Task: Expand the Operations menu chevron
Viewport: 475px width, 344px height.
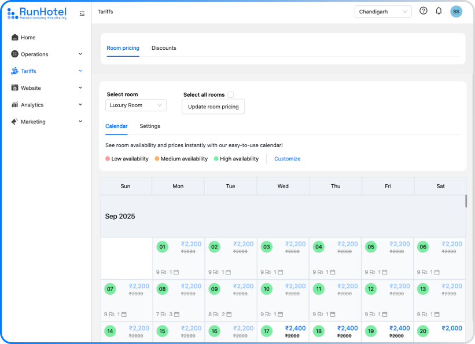Action: click(x=80, y=54)
